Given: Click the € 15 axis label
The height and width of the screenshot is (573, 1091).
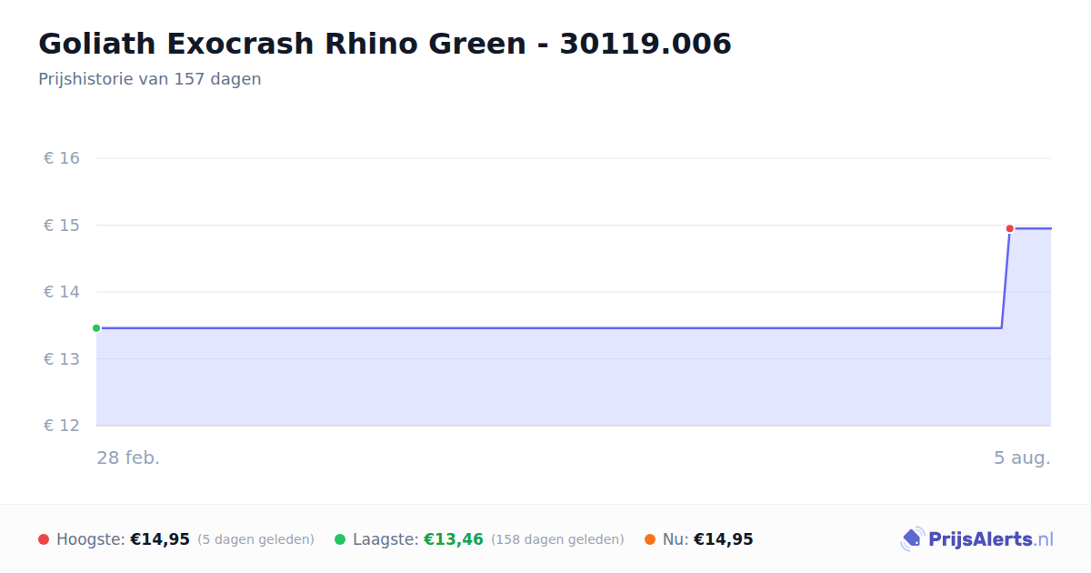Looking at the screenshot, I should [62, 225].
